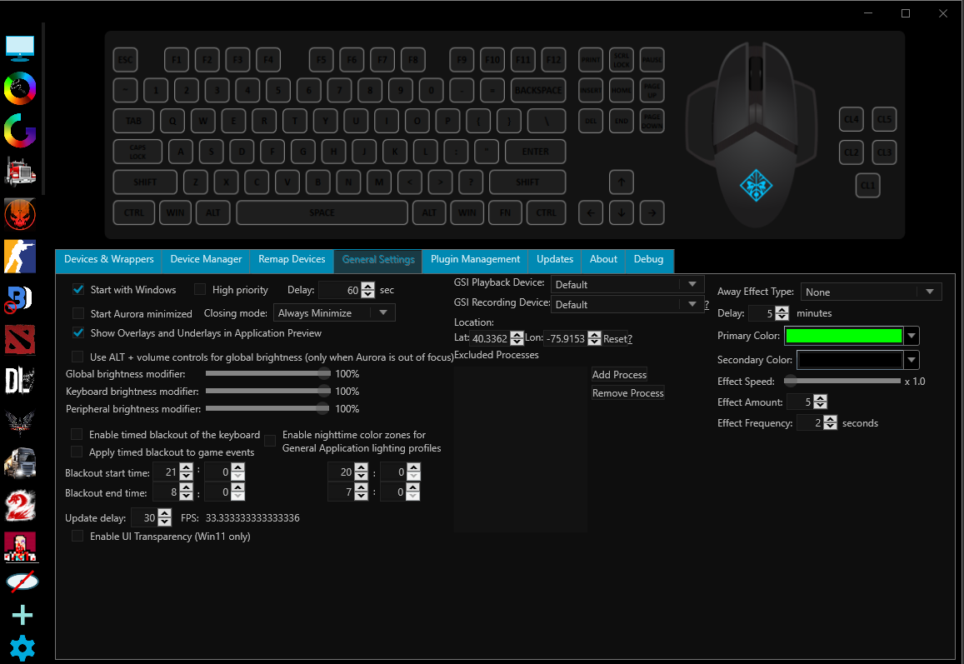Open the disabled blue 3D profile icon
The width and height of the screenshot is (964, 664).
coord(18,299)
